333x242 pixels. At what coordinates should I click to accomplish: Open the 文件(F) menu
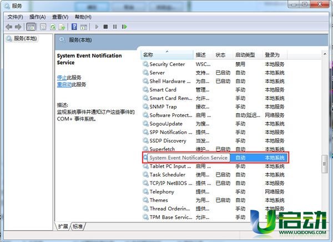[16, 17]
